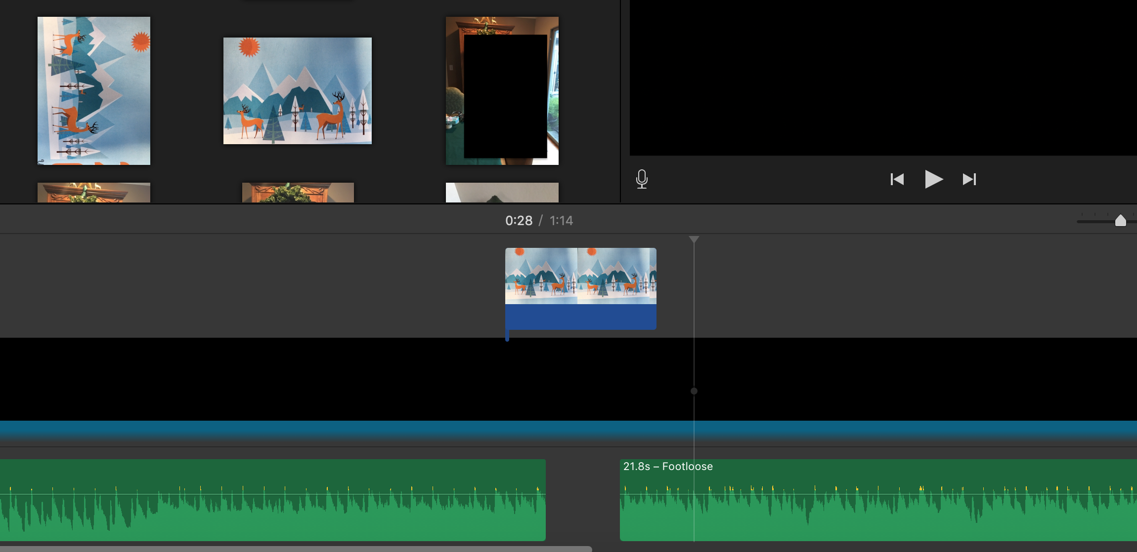Click the bottom-left partially visible media thumbnail
1137x552 pixels.
[x=94, y=193]
